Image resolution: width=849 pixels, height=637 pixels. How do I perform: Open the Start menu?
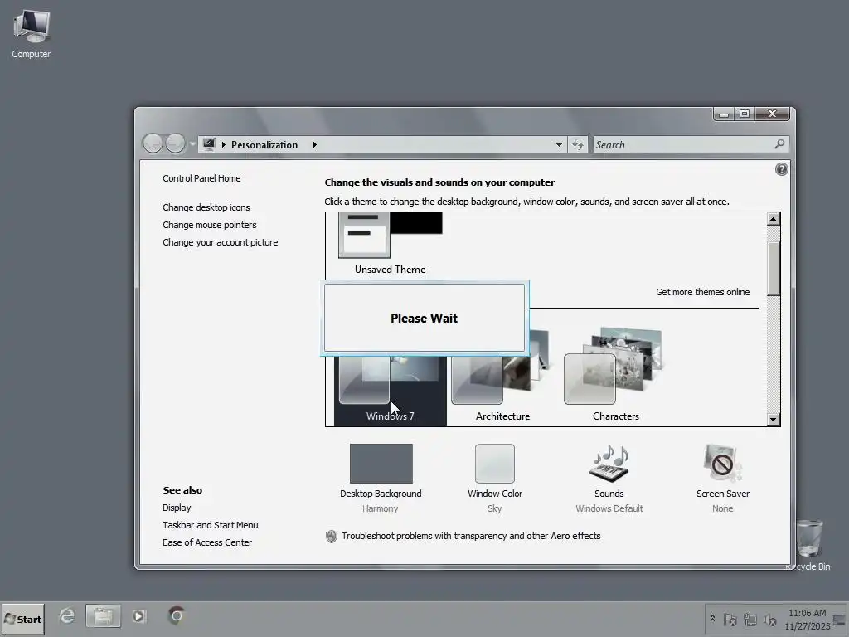[x=22, y=619]
